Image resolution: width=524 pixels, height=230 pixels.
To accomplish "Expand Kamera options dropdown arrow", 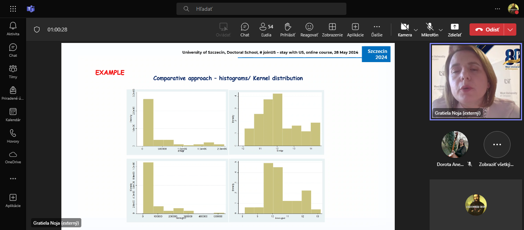I will point(416,30).
